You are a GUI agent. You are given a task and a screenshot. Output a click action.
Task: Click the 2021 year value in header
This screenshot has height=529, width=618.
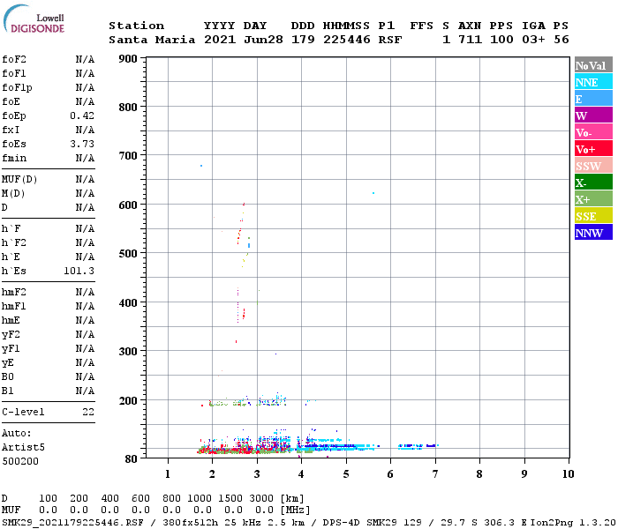220,40
